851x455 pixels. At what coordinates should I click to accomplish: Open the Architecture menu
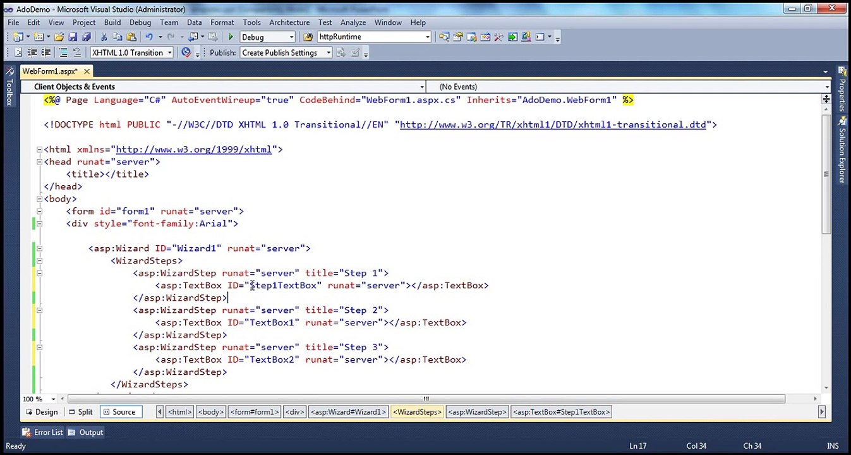[289, 22]
